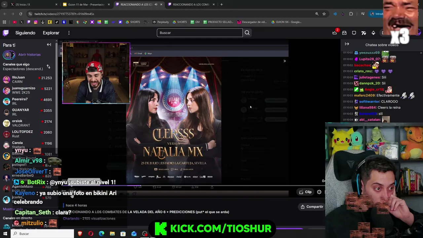Go to the Explorar page
Viewport: 423px width, 238px height.
pyautogui.click(x=51, y=33)
